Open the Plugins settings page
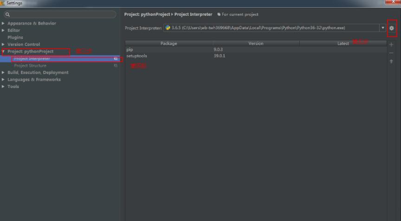Image resolution: width=401 pixels, height=221 pixels. [x=15, y=38]
